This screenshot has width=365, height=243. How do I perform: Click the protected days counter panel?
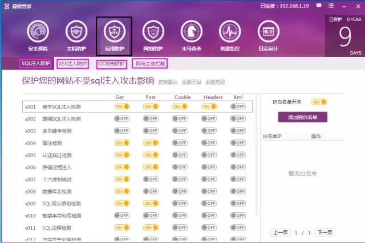[345, 36]
